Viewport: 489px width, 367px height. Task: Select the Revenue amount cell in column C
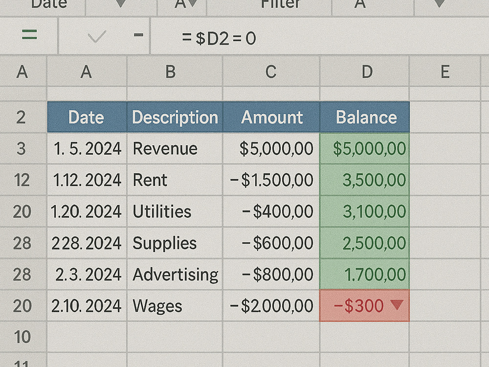pyautogui.click(x=271, y=149)
